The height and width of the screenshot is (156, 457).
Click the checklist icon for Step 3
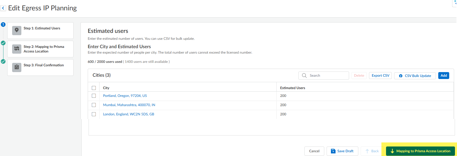tap(17, 67)
